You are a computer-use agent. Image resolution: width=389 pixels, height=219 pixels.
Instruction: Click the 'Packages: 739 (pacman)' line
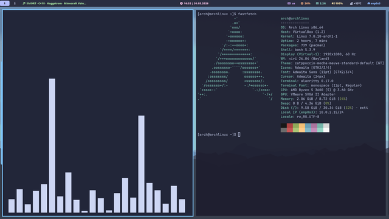pos(303,45)
